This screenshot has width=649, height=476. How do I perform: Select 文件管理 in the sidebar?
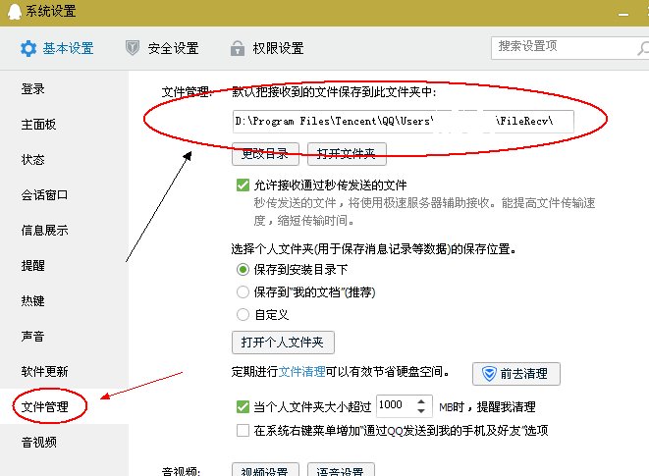pyautogui.click(x=45, y=407)
